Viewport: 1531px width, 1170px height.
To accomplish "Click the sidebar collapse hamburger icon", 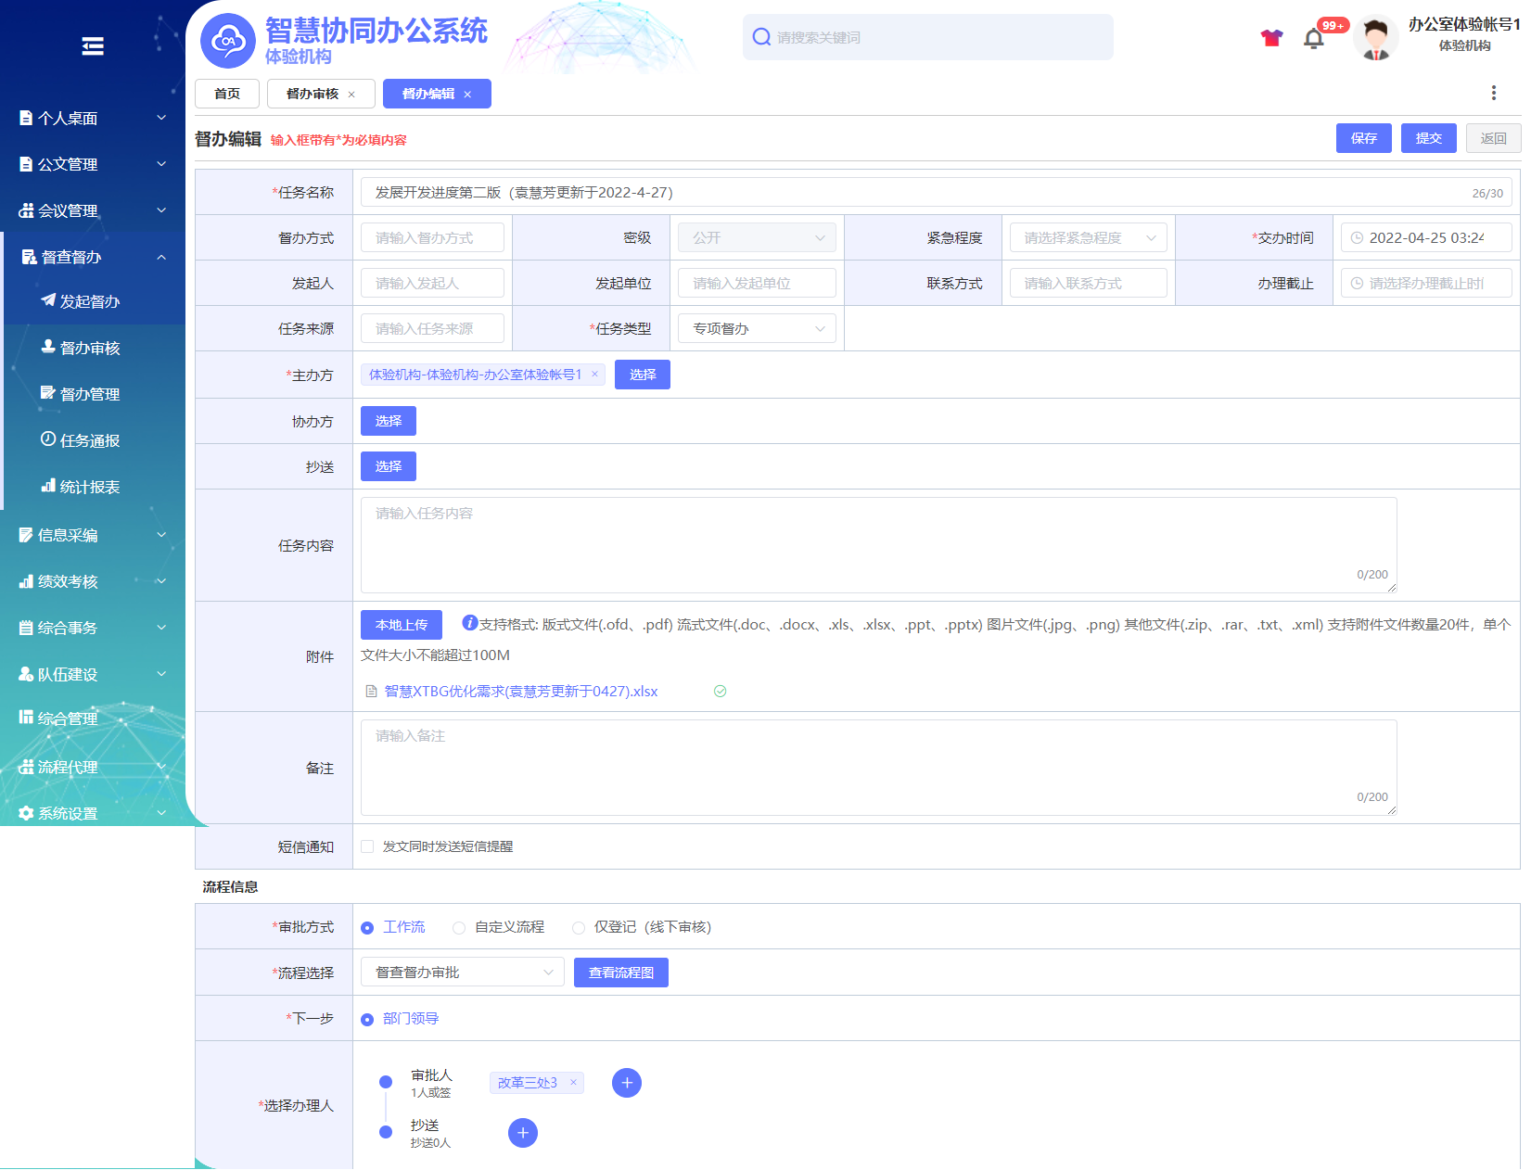I will pos(93,46).
